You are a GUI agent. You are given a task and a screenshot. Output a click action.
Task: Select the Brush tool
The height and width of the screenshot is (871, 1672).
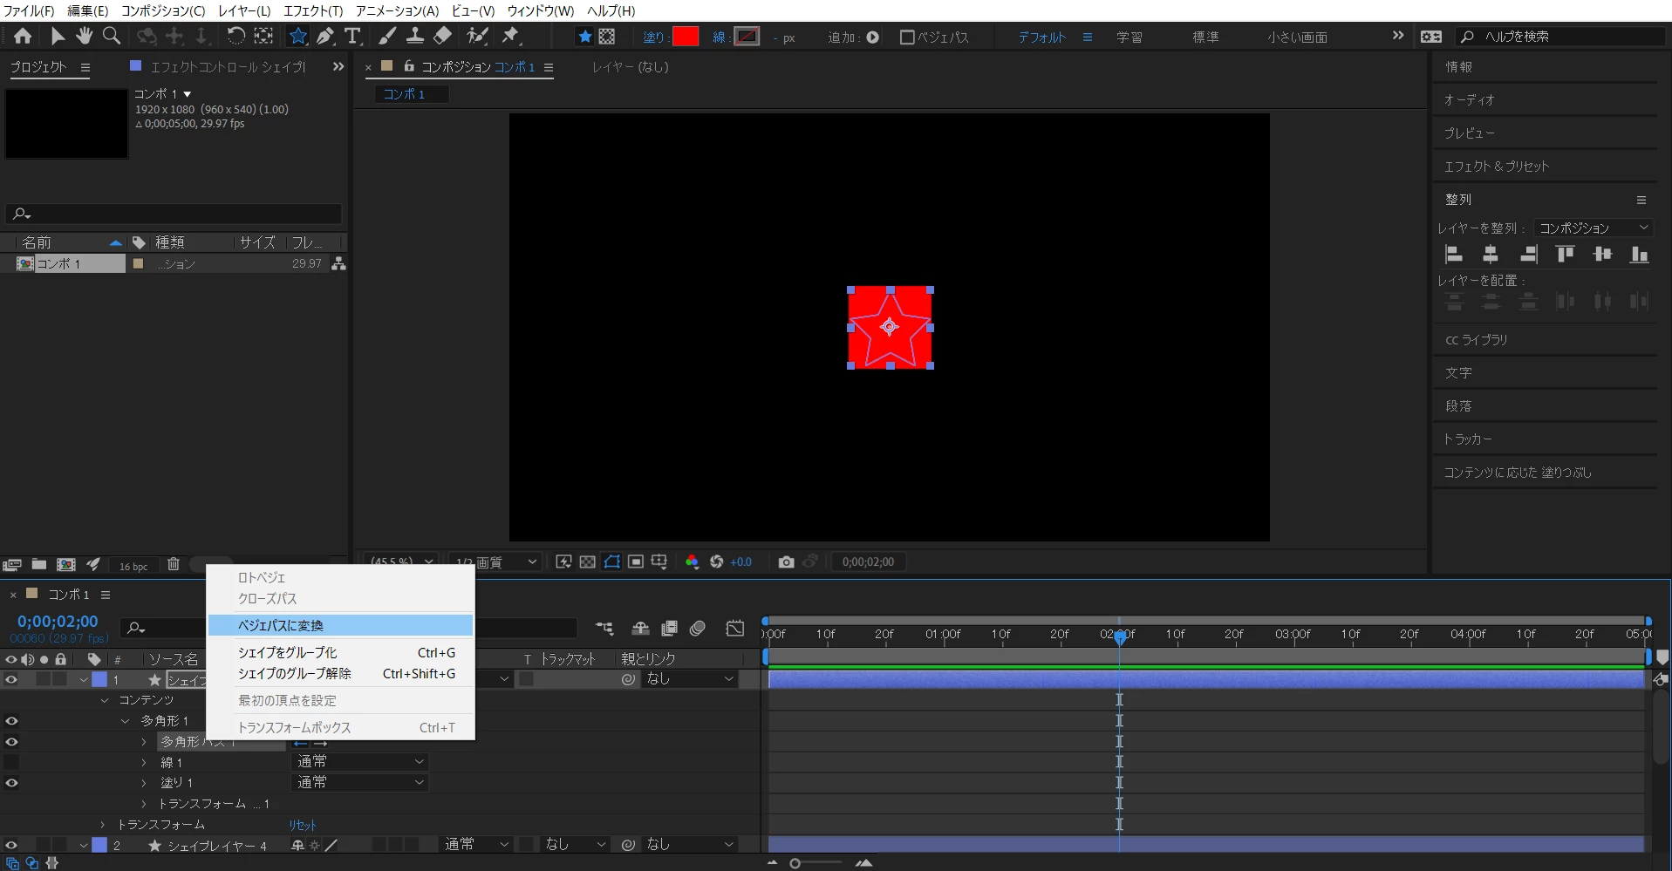tap(387, 36)
